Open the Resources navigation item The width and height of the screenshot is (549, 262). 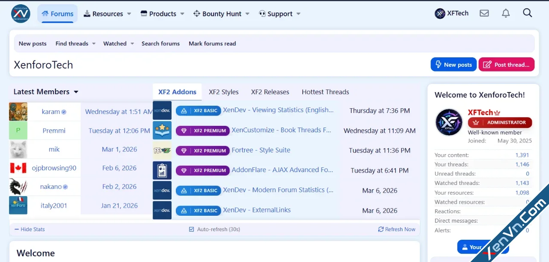pos(103,14)
